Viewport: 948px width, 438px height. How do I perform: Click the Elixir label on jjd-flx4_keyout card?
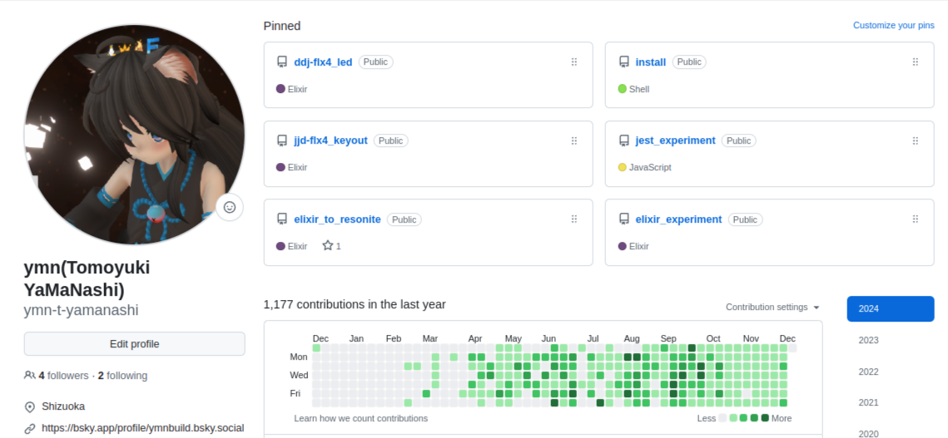[x=297, y=167]
